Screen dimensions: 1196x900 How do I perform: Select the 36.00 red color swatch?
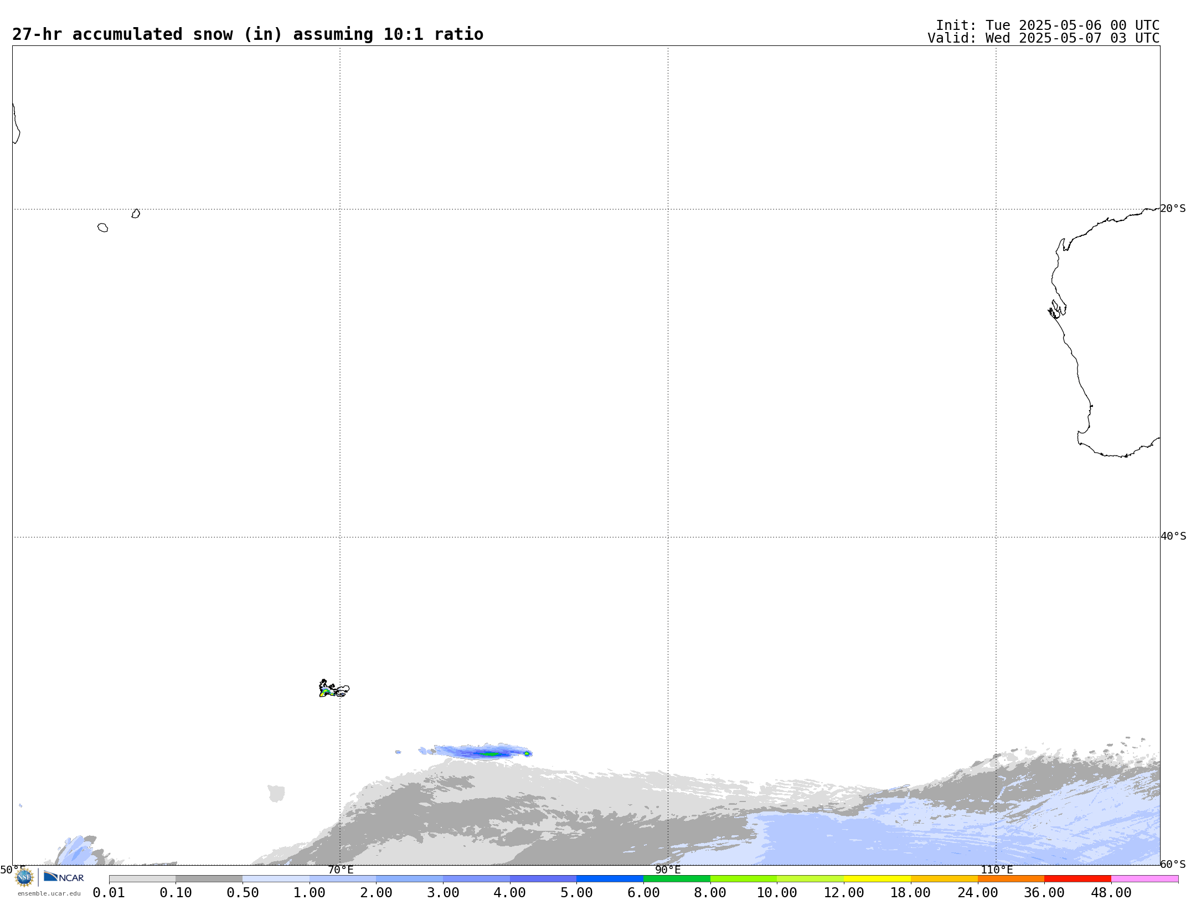(x=1078, y=879)
